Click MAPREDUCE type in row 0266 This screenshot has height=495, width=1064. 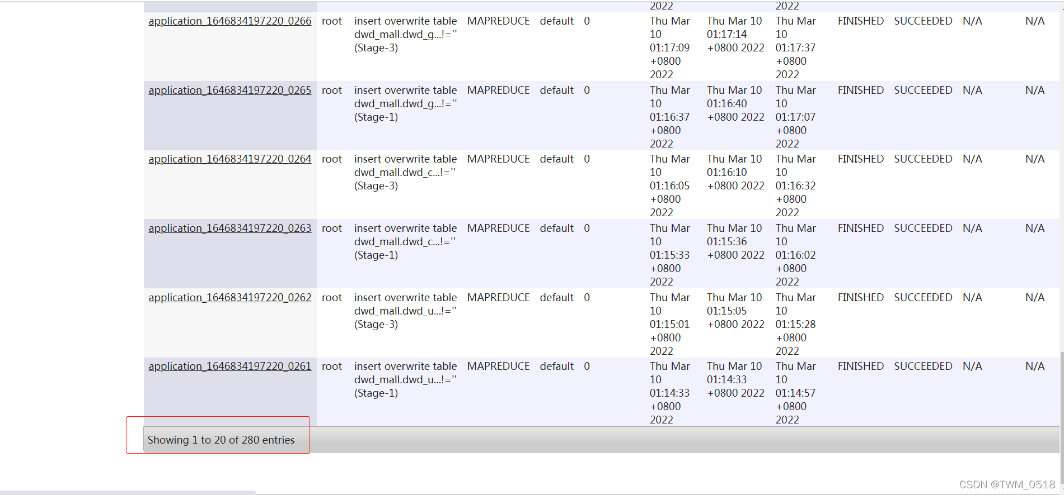click(x=498, y=21)
